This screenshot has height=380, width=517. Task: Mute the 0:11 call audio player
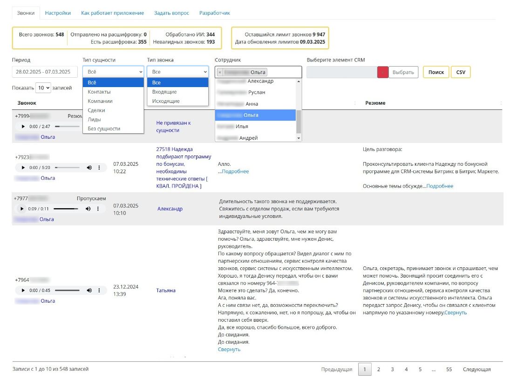click(88, 209)
